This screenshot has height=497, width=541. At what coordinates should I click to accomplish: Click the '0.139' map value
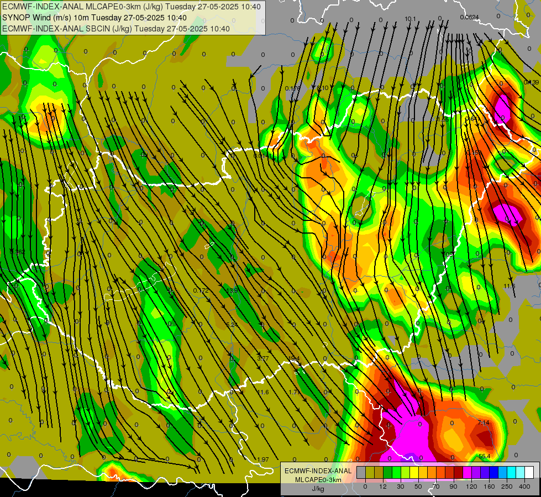point(532,82)
